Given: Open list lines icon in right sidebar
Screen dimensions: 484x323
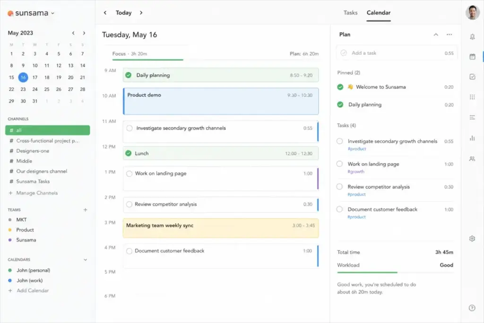Looking at the screenshot, I should pyautogui.click(x=472, y=117).
